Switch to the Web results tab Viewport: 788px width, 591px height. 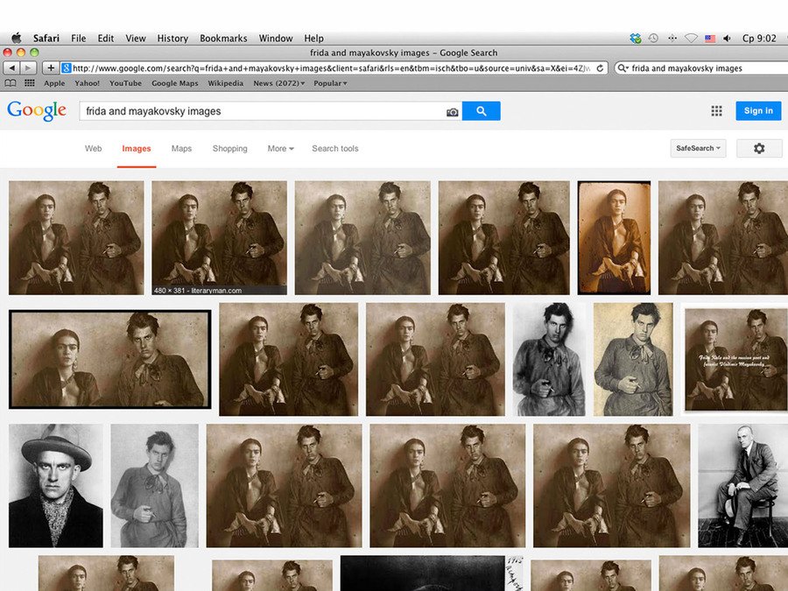click(93, 149)
